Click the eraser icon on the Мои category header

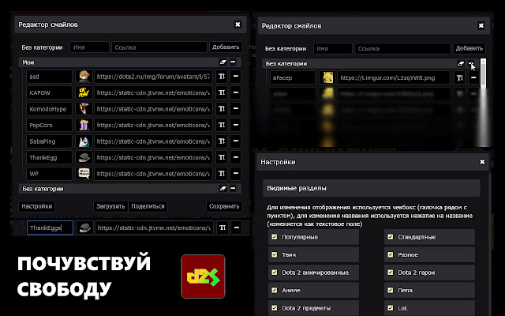[x=223, y=62]
